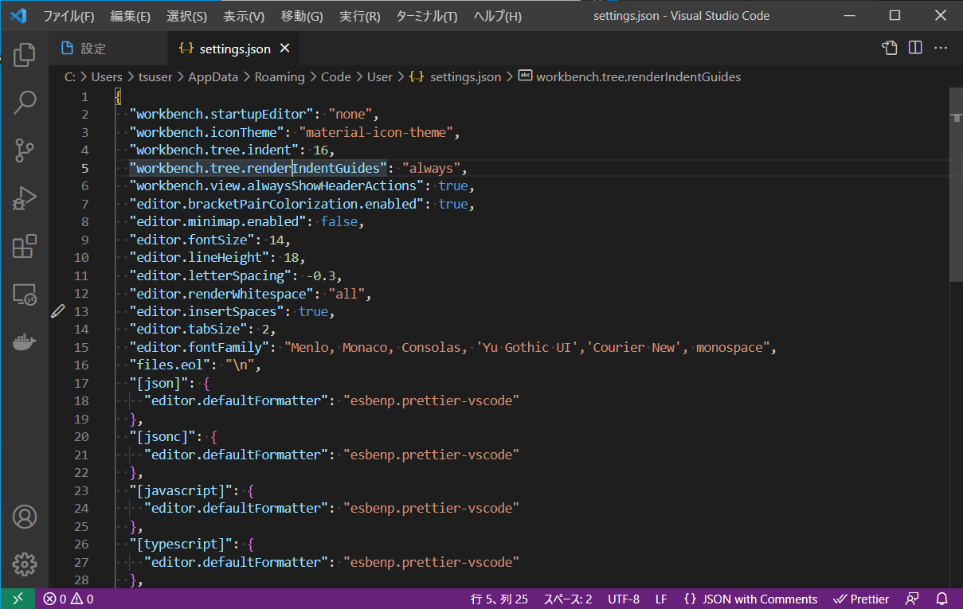Viewport: 963px width, 609px height.
Task: Click line number 17 in gutter
Action: [x=81, y=383]
